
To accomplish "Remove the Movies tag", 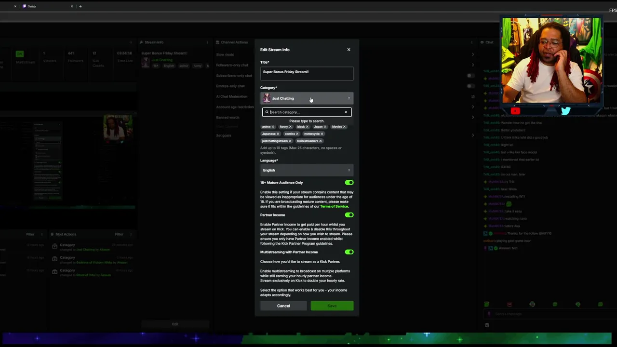I will 344,127.
